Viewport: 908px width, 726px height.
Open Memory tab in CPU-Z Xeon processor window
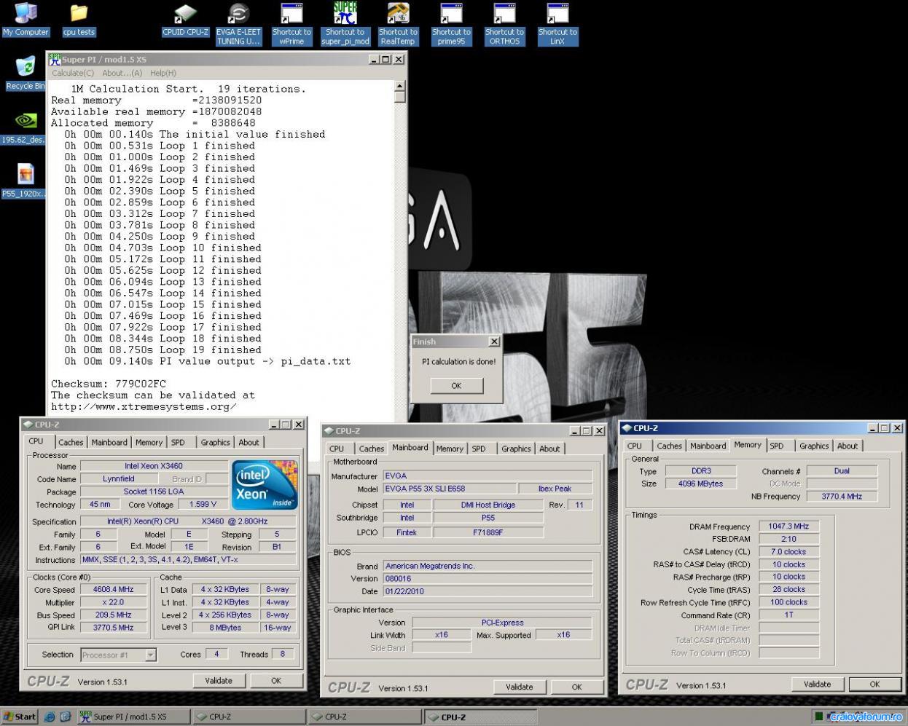[149, 442]
